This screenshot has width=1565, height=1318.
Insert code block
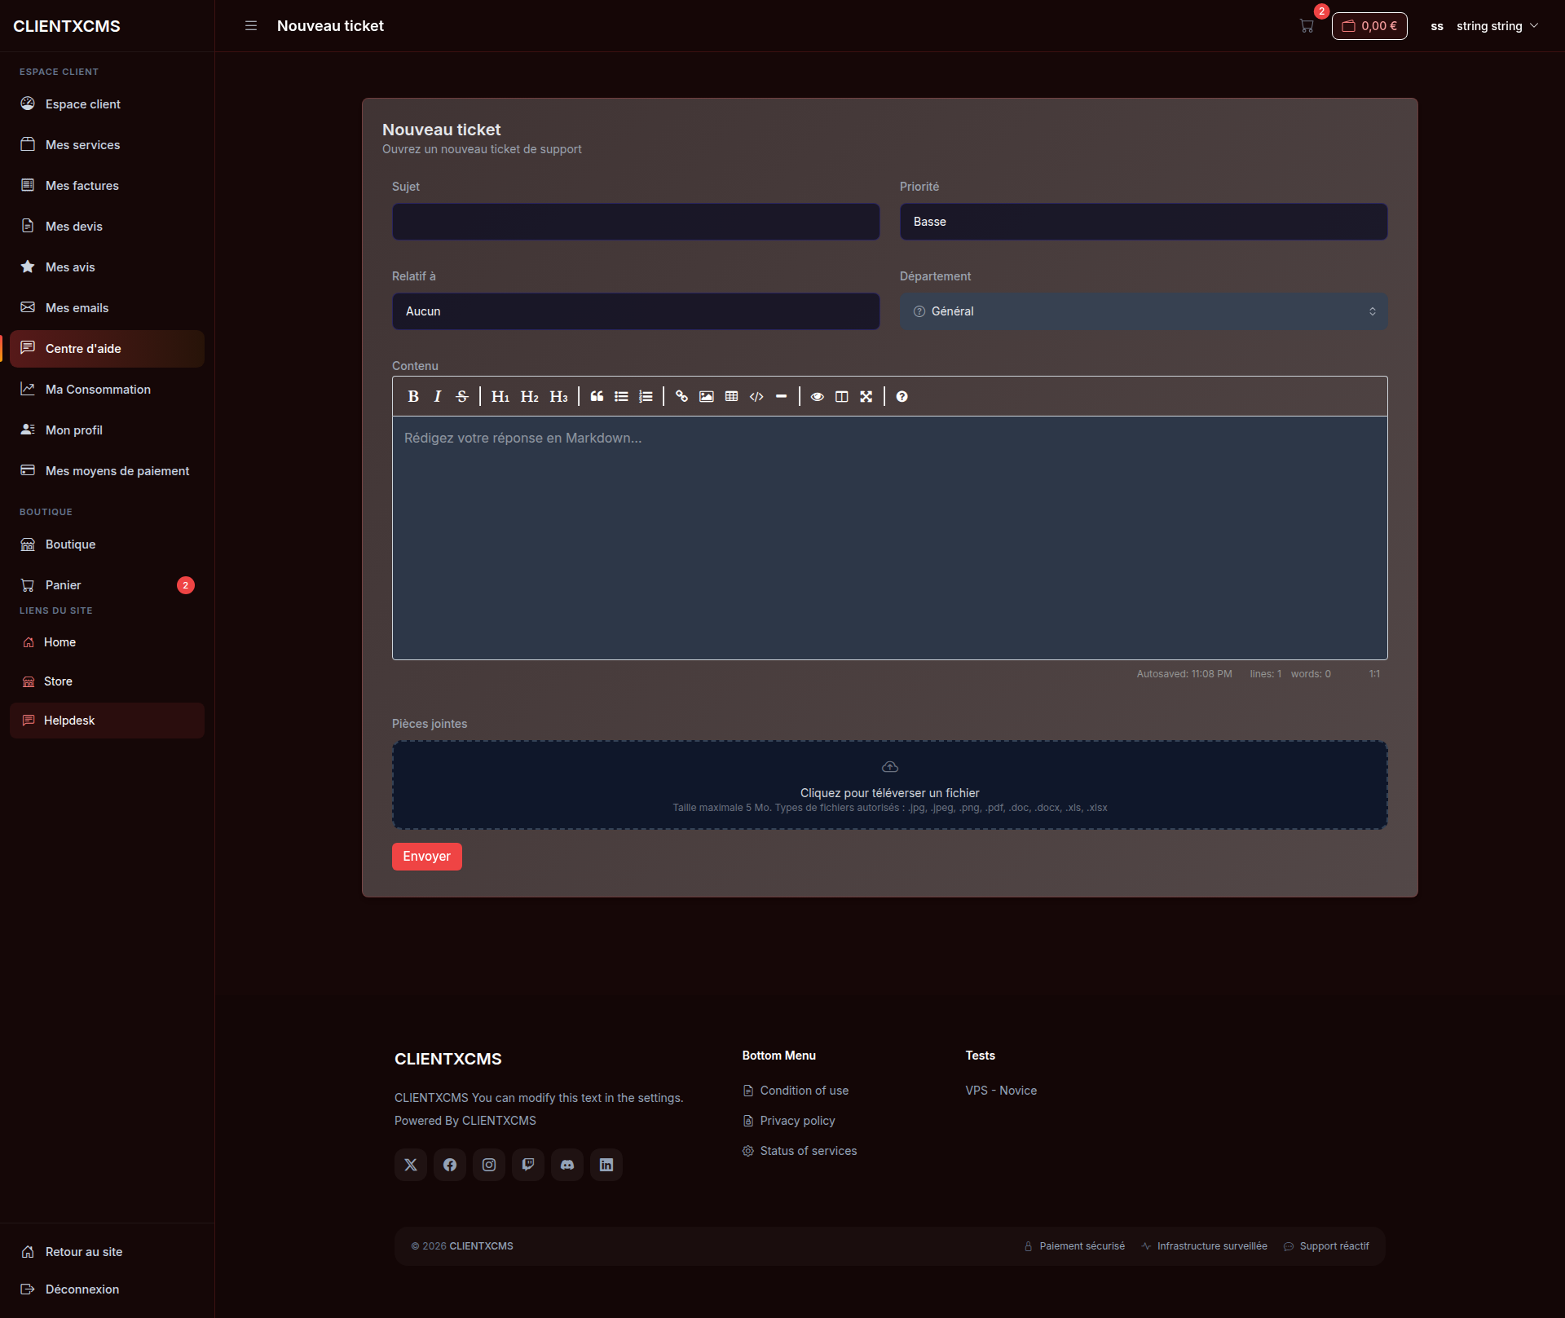click(x=756, y=397)
